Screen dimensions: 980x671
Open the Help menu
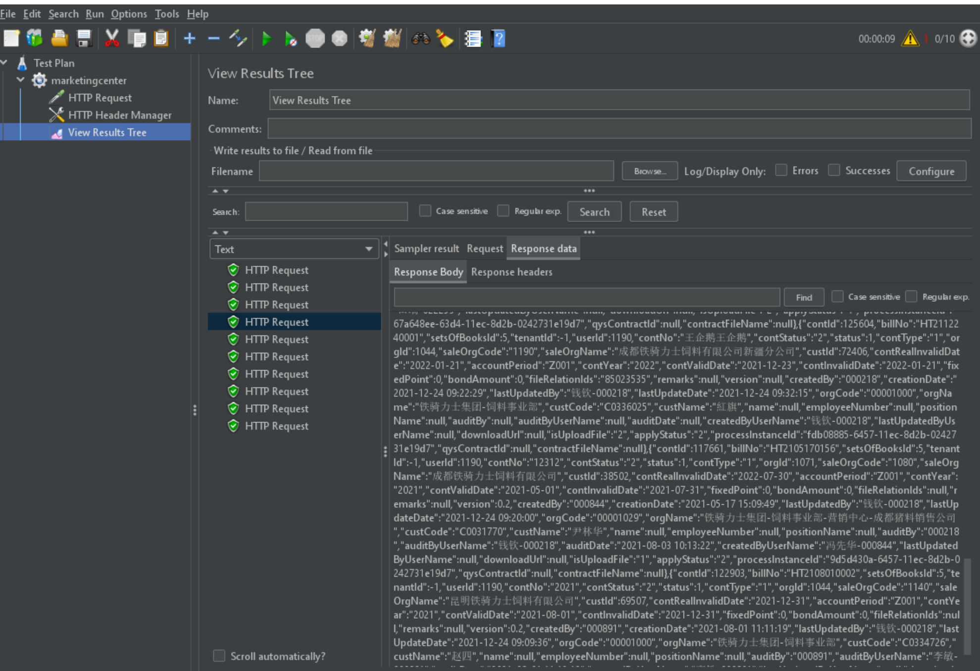click(x=197, y=14)
